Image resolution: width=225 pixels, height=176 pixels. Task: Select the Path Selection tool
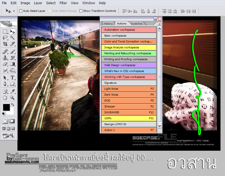coord(5,78)
